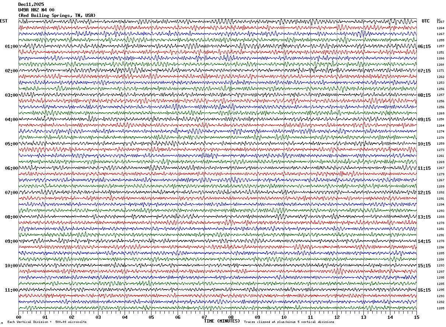The width and height of the screenshot is (446, 327).
Task: Click the TIME (MINUTES) axis title
Action: pos(222,321)
